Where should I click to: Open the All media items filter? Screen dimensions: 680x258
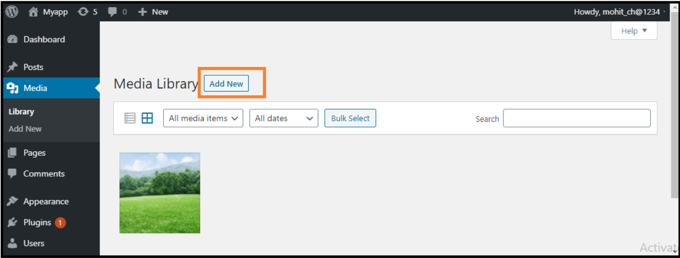202,118
